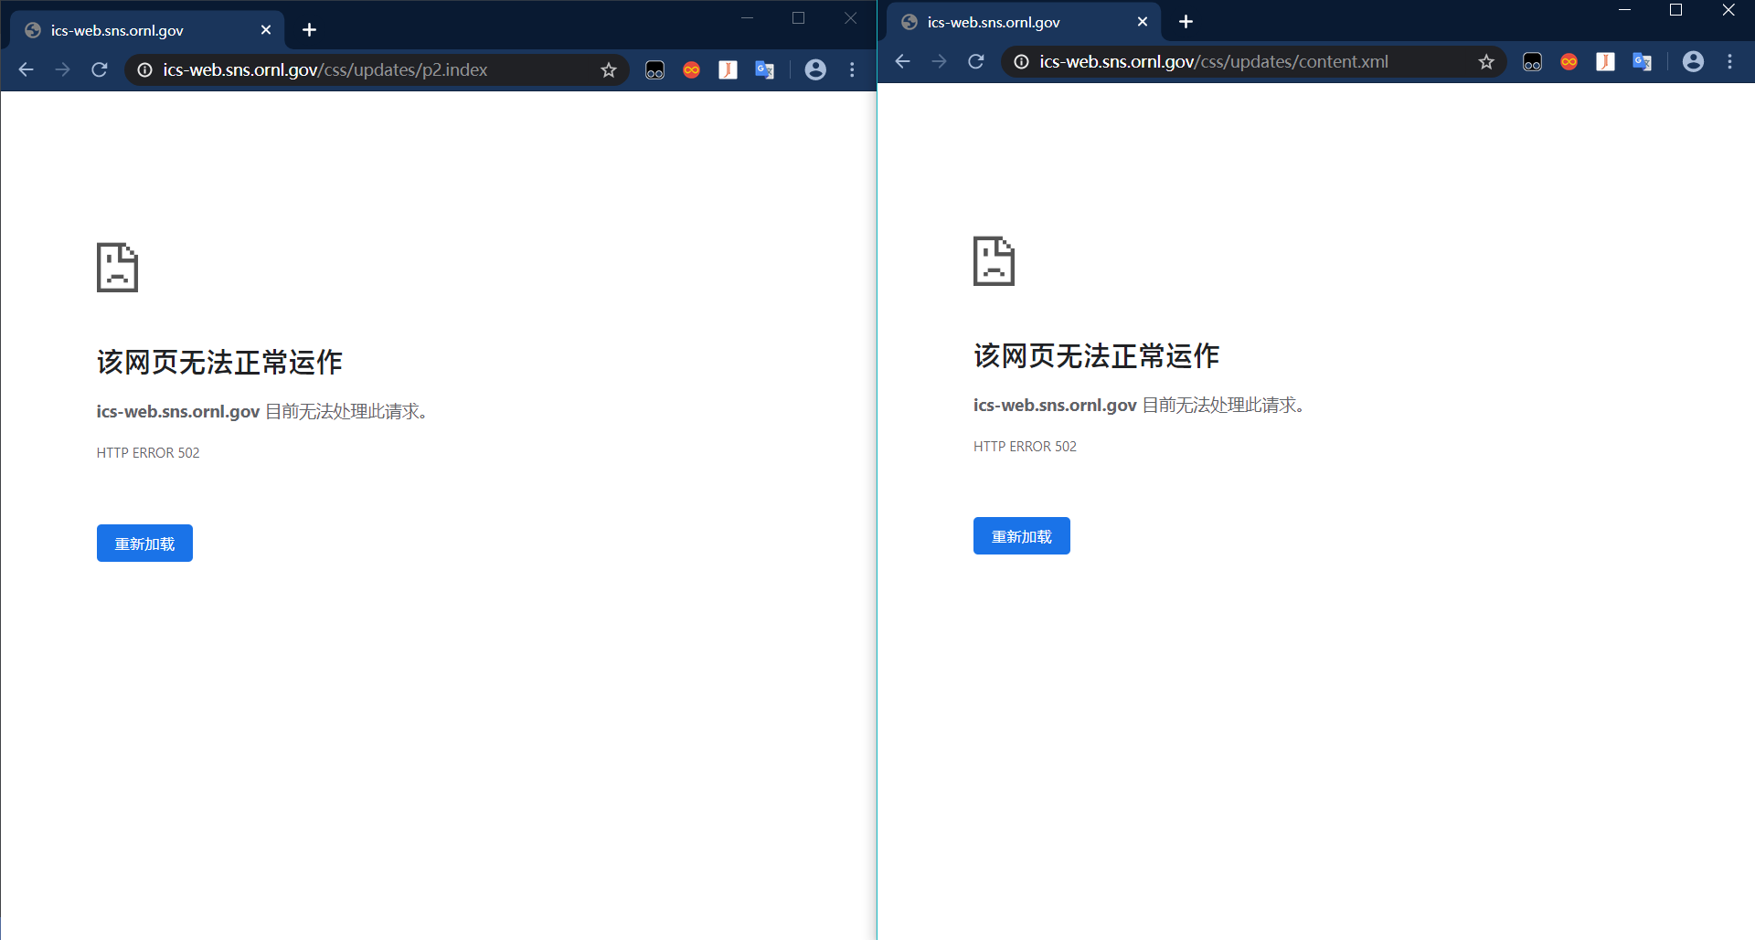This screenshot has width=1755, height=940.
Task: Click the refresh icon next to left address bar
Action: tap(100, 69)
